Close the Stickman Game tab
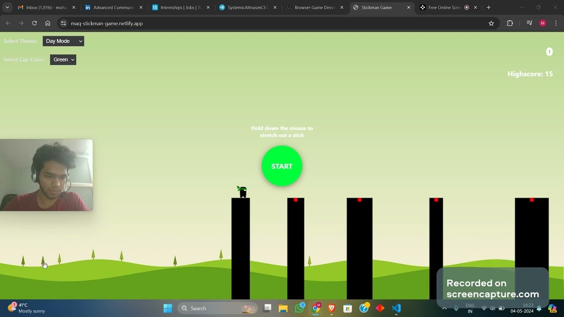 pos(408,7)
